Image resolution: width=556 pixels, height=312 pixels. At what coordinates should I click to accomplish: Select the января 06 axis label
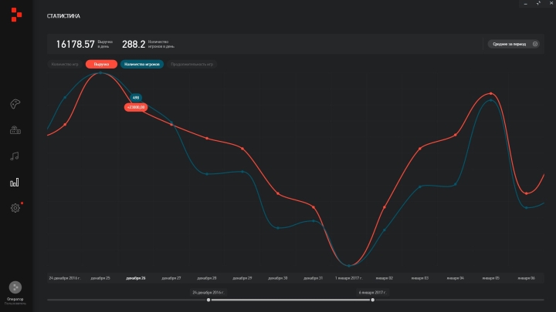point(526,278)
